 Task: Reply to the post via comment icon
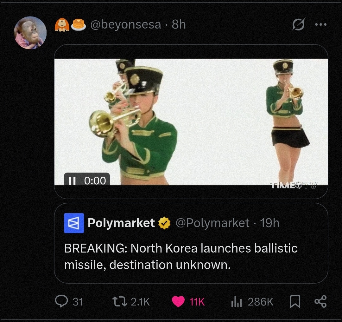[x=61, y=301]
